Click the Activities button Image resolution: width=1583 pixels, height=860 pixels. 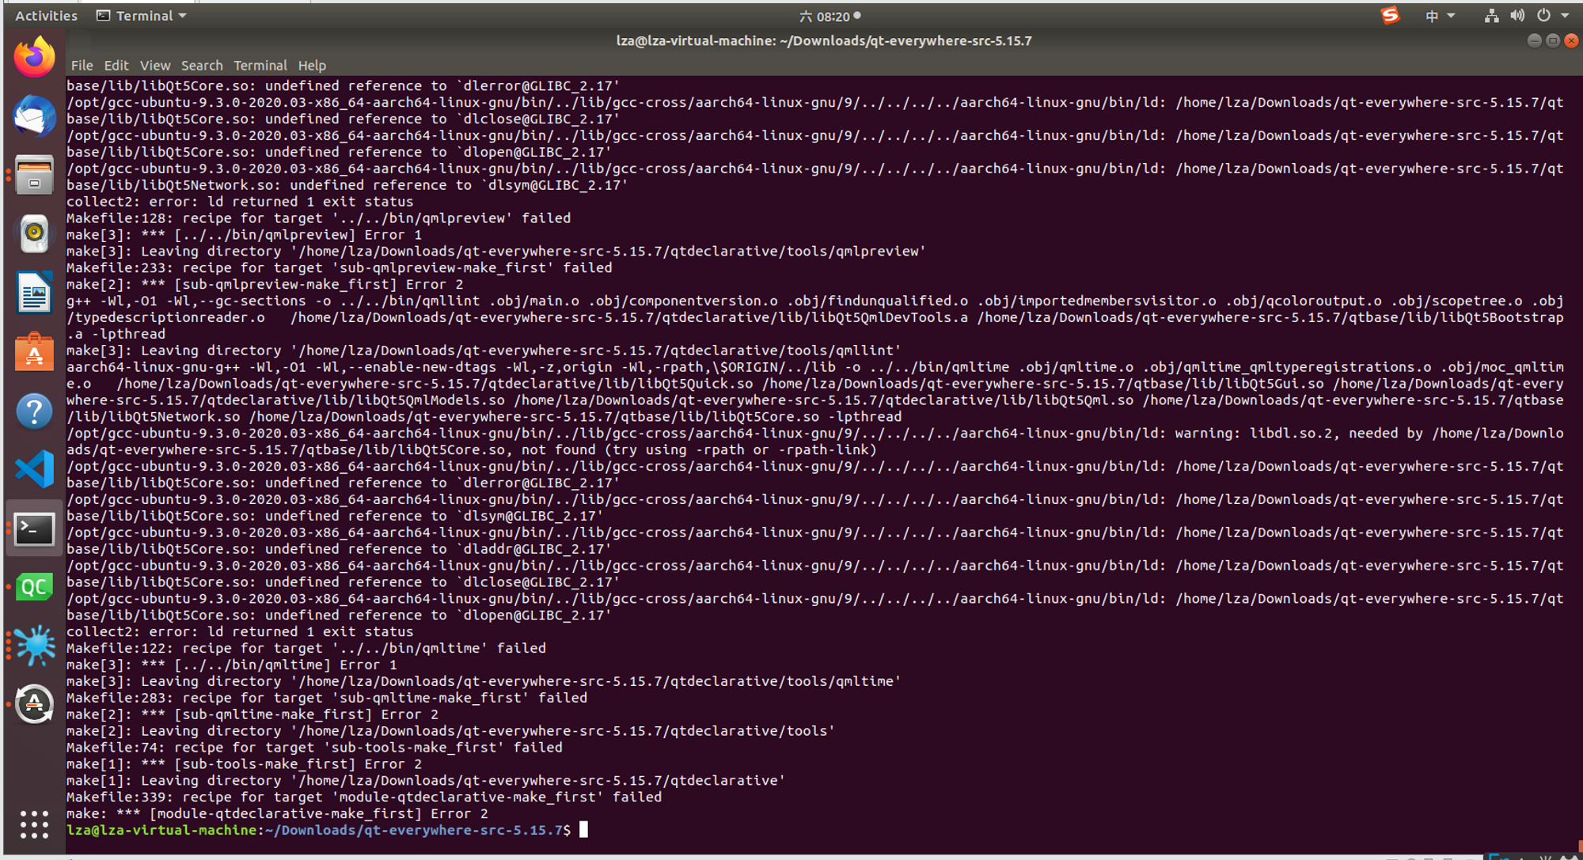46,16
